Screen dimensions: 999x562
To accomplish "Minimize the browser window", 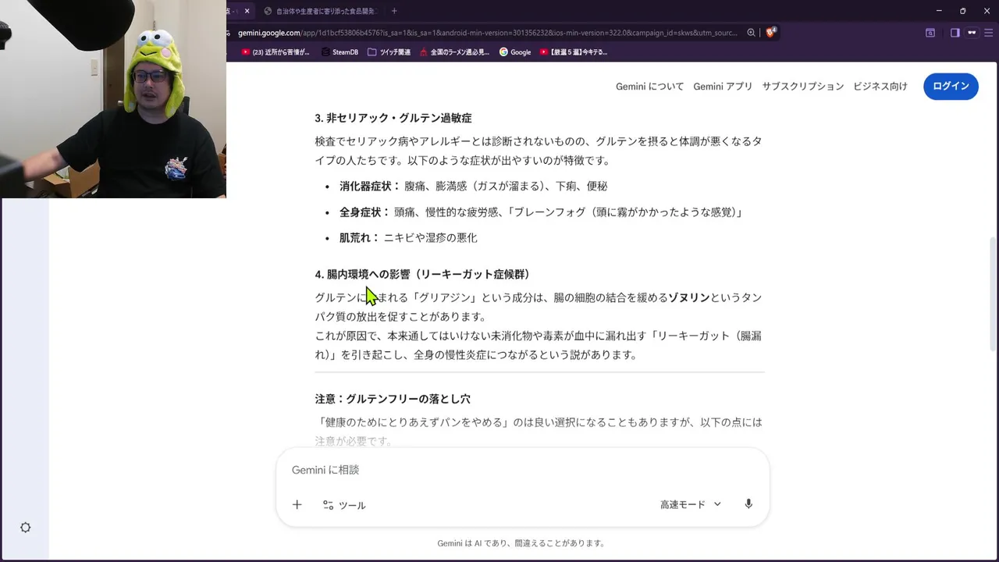I will pos(937,11).
